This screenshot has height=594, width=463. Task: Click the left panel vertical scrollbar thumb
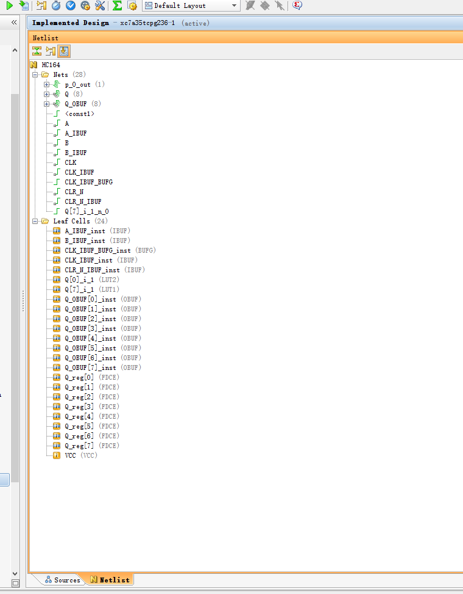15,288
